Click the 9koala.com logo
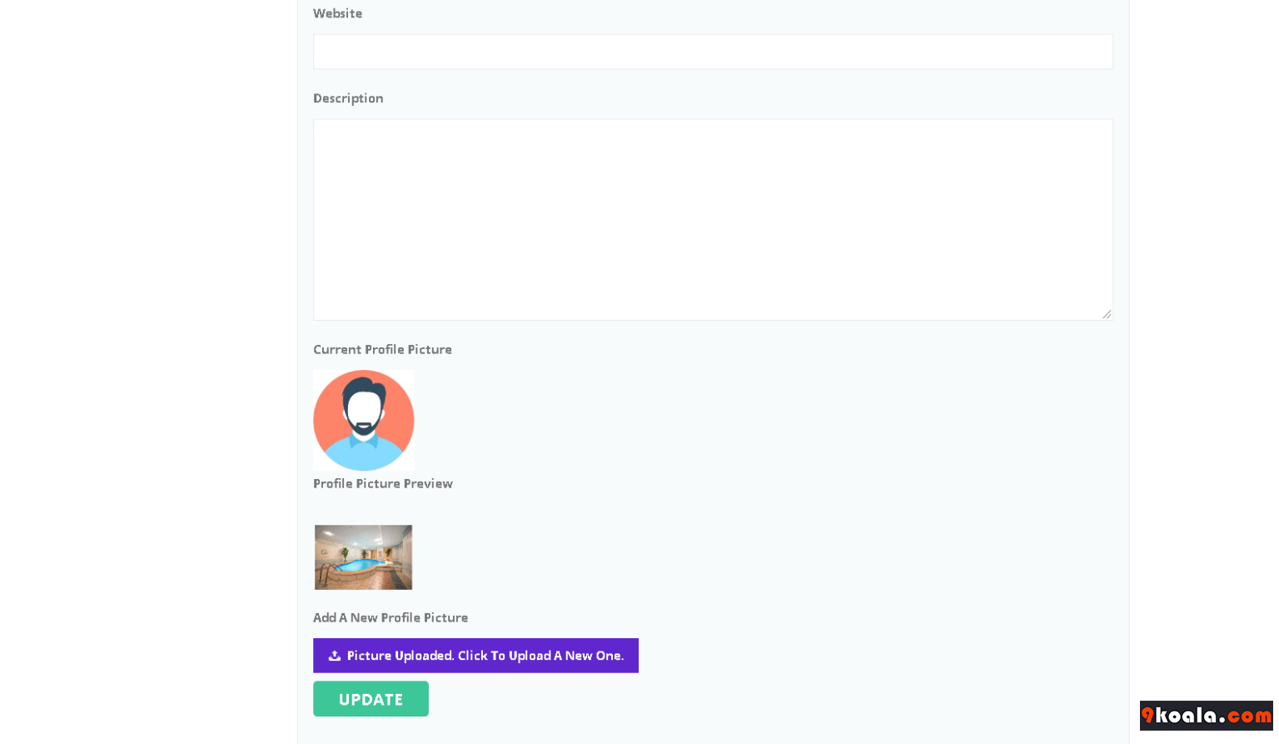The height and width of the screenshot is (744, 1279). [x=1206, y=716]
